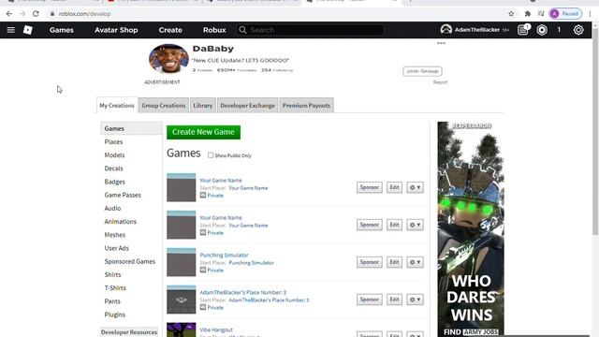Click Sponsor for first Your Game Name
This screenshot has height=337, width=599.
point(370,187)
